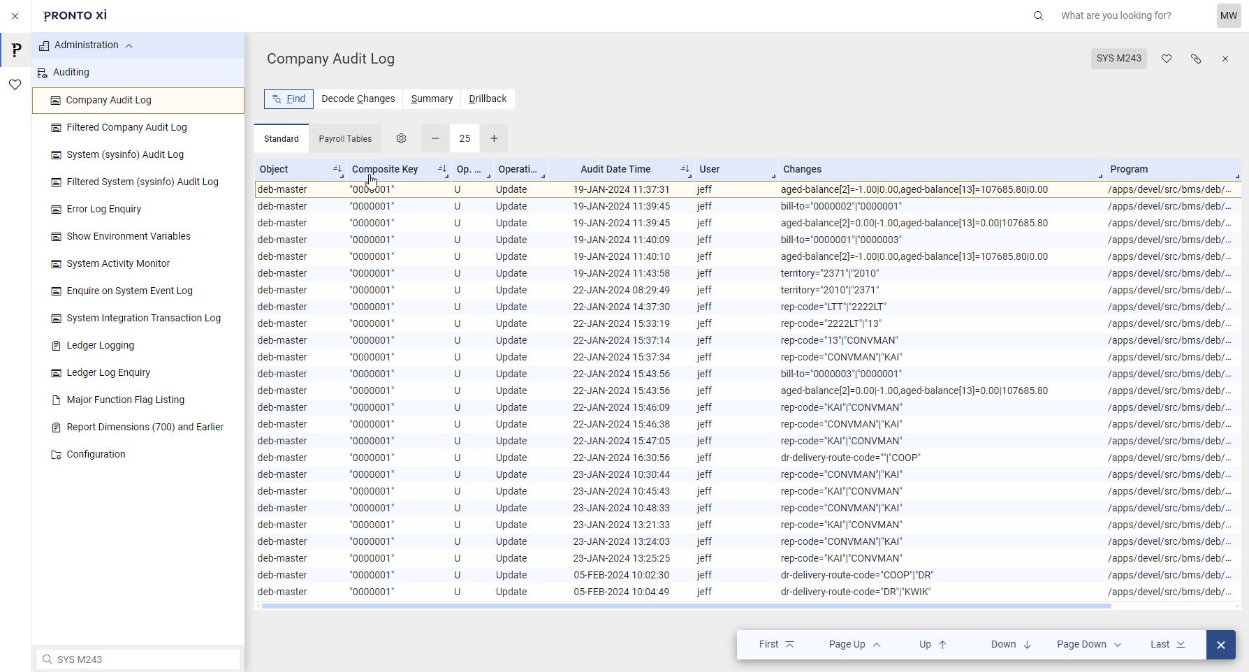
Task: Click the Page Down navigation button
Action: pos(1088,644)
